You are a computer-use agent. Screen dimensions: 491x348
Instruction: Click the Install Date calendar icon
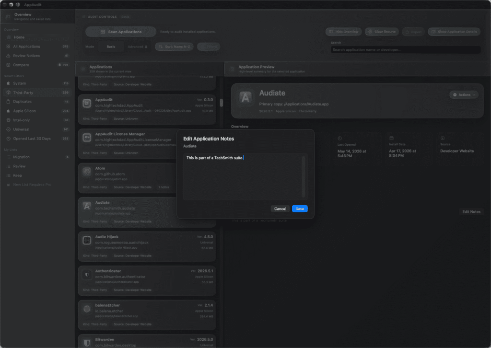[x=391, y=138]
